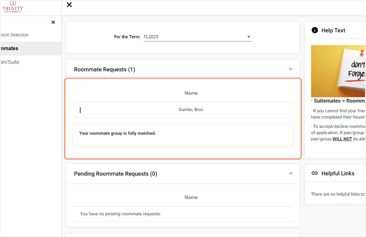This screenshot has height=237, width=366.
Task: Open the options menu for Dumler, Broc
Action: tap(80, 110)
